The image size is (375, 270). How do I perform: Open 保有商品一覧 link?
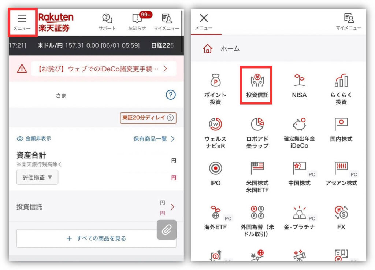154,139
